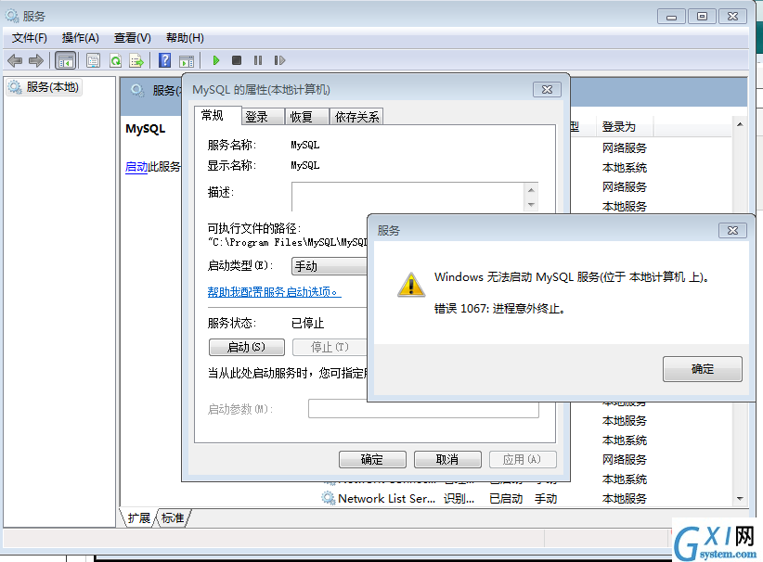Click the MySQL heading in extended pane

145,129
